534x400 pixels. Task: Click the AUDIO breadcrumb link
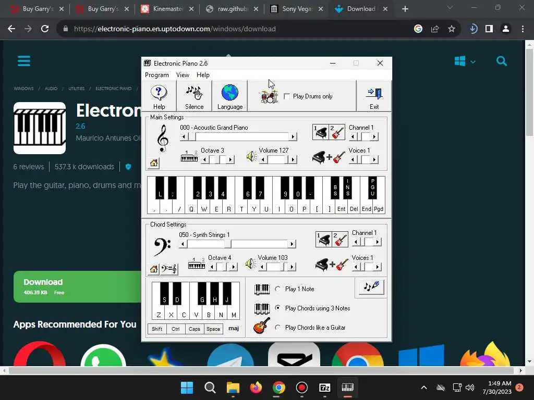(51, 89)
